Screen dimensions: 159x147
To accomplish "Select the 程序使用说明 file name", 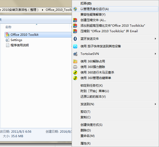I will coord(20,45).
